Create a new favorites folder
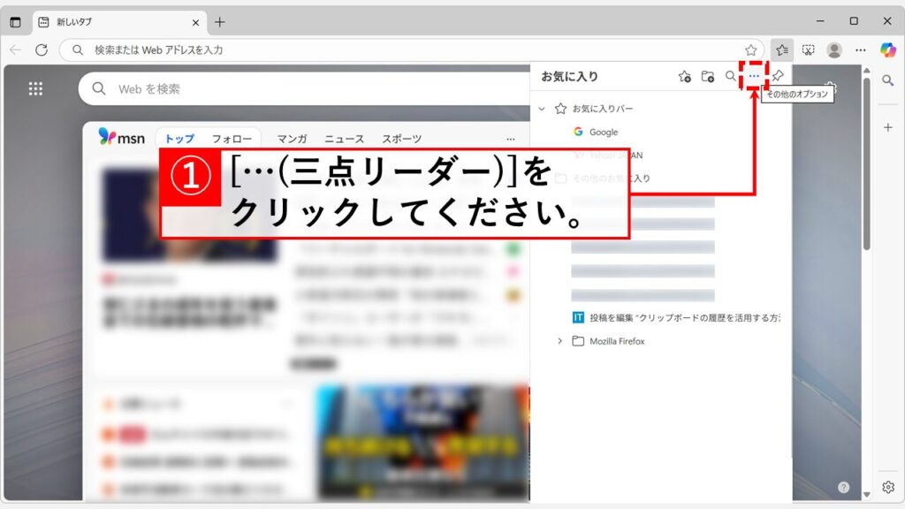Image resolution: width=905 pixels, height=509 pixels. tap(708, 76)
